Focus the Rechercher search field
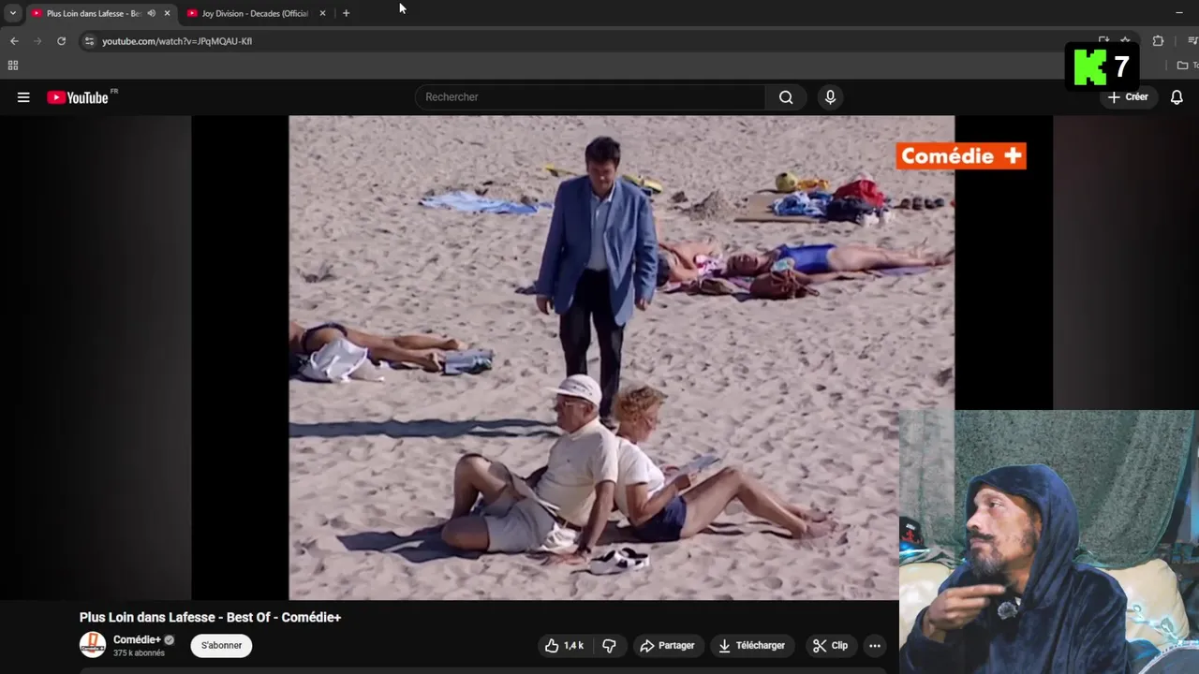 pos(590,97)
